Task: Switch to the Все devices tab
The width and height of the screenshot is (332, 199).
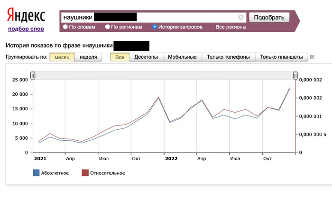Action: (x=120, y=57)
